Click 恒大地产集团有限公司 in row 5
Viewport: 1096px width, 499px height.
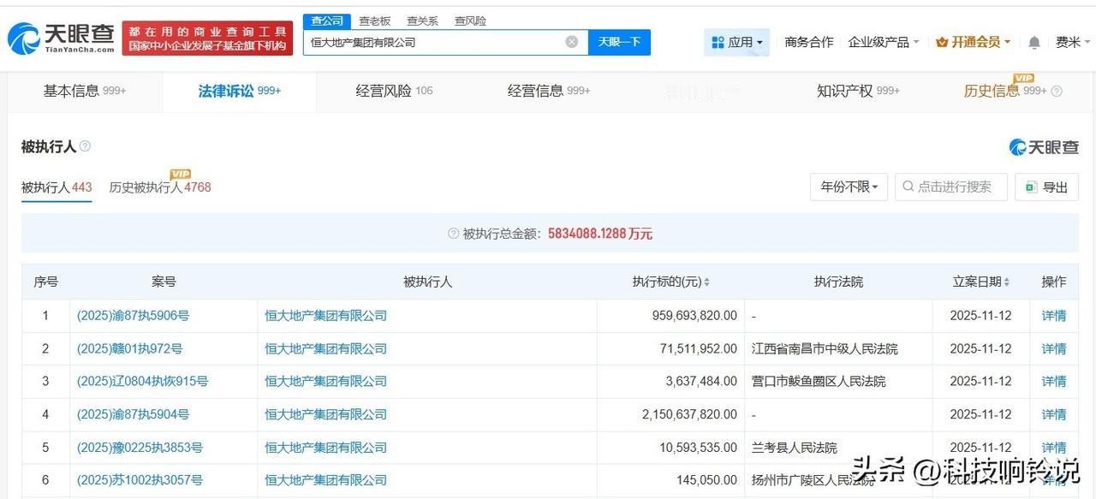pyautogui.click(x=325, y=448)
